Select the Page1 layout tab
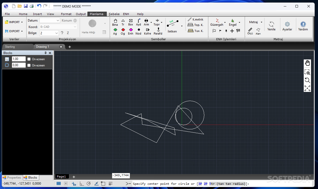 point(62,177)
